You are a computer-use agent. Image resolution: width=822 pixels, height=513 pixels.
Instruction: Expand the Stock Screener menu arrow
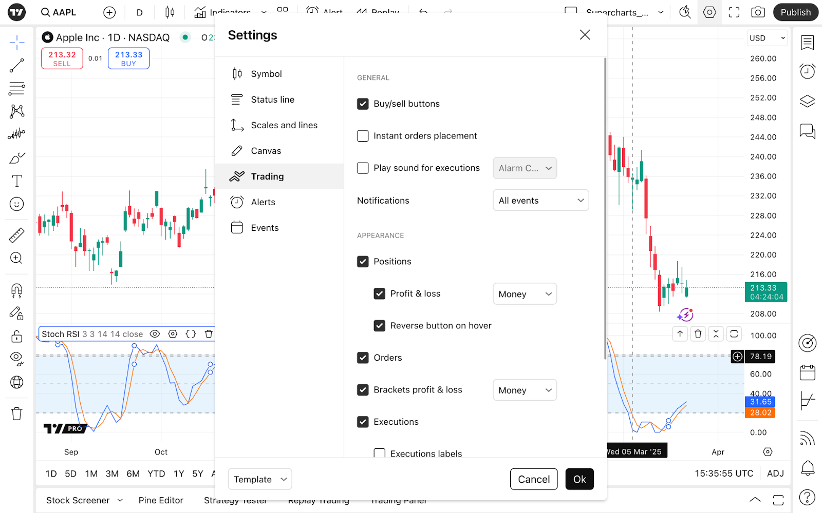[120, 500]
